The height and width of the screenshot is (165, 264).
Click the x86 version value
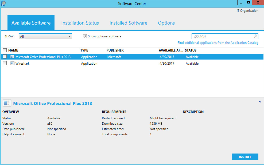point(50,123)
